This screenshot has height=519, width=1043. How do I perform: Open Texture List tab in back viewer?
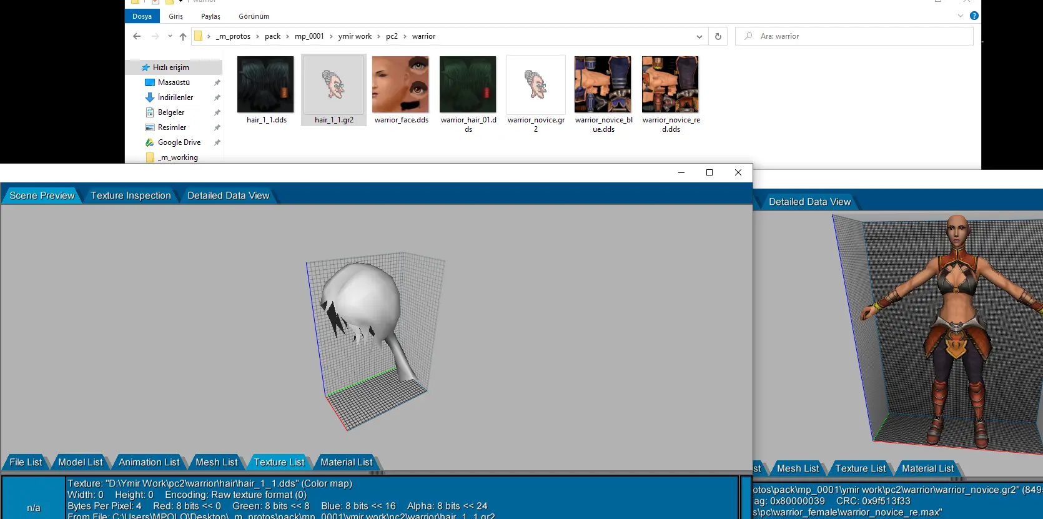(x=860, y=468)
